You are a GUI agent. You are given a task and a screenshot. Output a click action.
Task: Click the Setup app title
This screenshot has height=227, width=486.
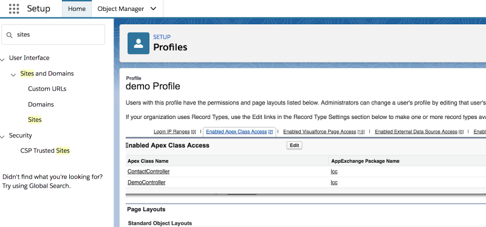click(38, 8)
